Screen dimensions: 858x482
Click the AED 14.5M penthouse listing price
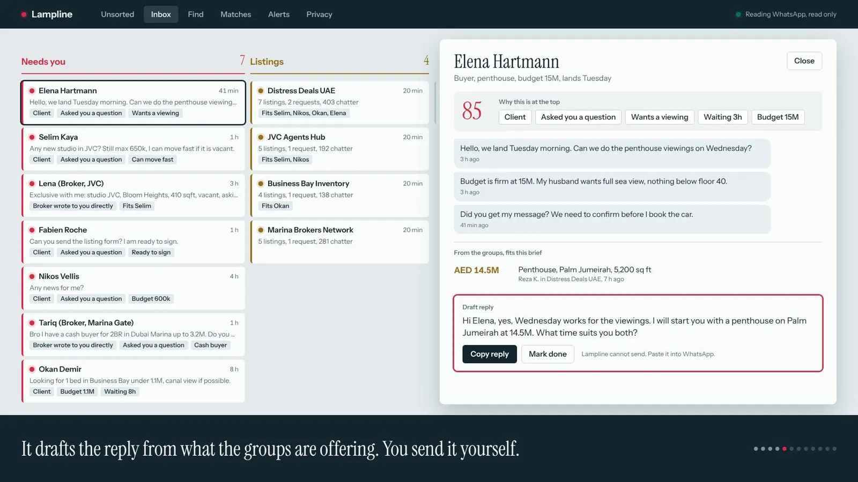click(476, 270)
